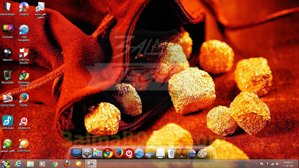
Task: Select the Arabic-labeled Windows activation shortcut
Action: [7, 145]
